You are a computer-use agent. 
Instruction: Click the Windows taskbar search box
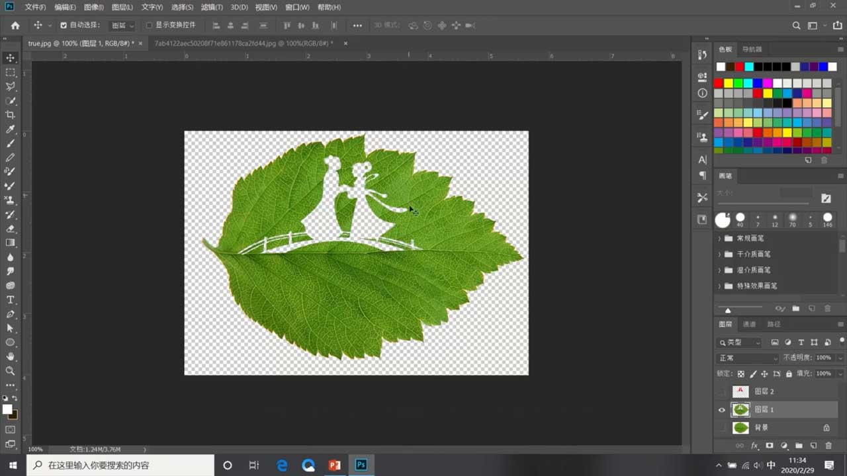120,465
